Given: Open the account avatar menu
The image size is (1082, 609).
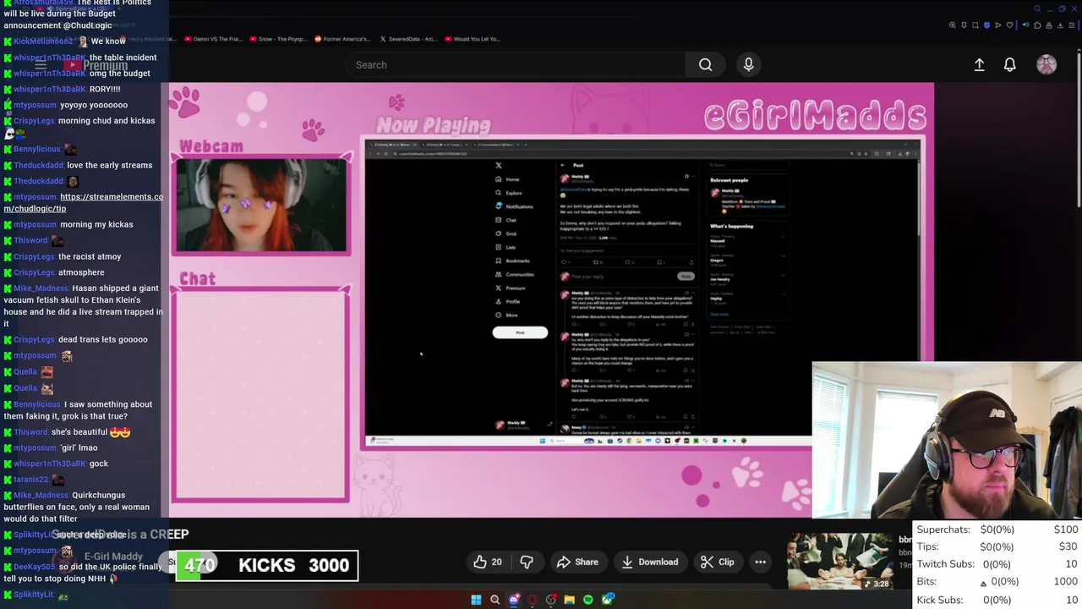Looking at the screenshot, I should coord(1046,64).
